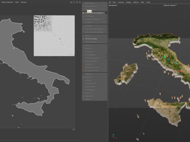The height and width of the screenshot is (142, 190).
Task: Click the Fit Canvas to UV icon
Action: point(83,42)
